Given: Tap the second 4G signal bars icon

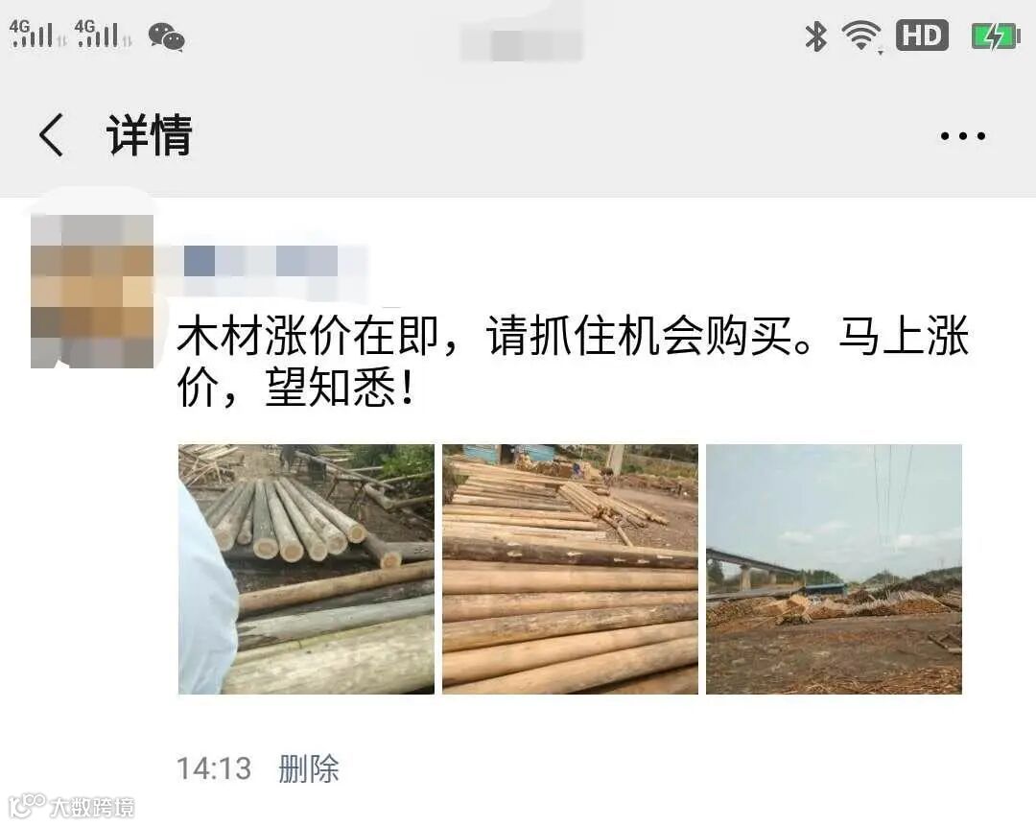Looking at the screenshot, I should (103, 34).
